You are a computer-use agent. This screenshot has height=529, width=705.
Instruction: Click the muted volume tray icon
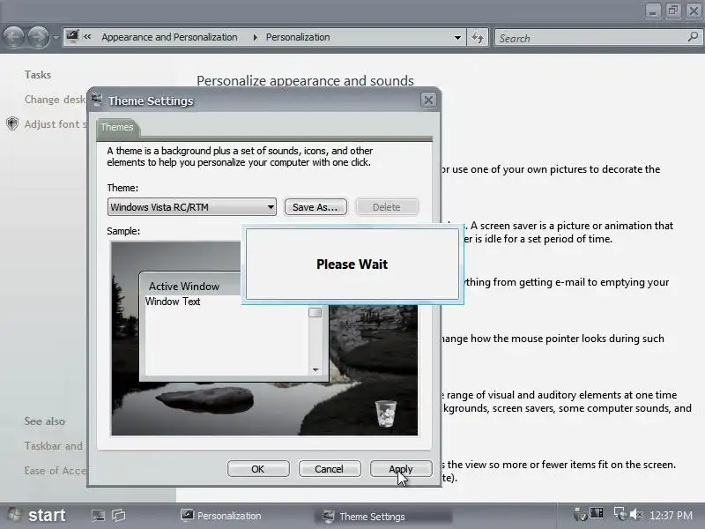pyautogui.click(x=636, y=514)
